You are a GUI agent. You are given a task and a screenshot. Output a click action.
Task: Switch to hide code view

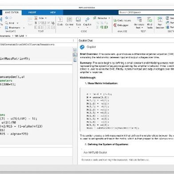(75, 60)
